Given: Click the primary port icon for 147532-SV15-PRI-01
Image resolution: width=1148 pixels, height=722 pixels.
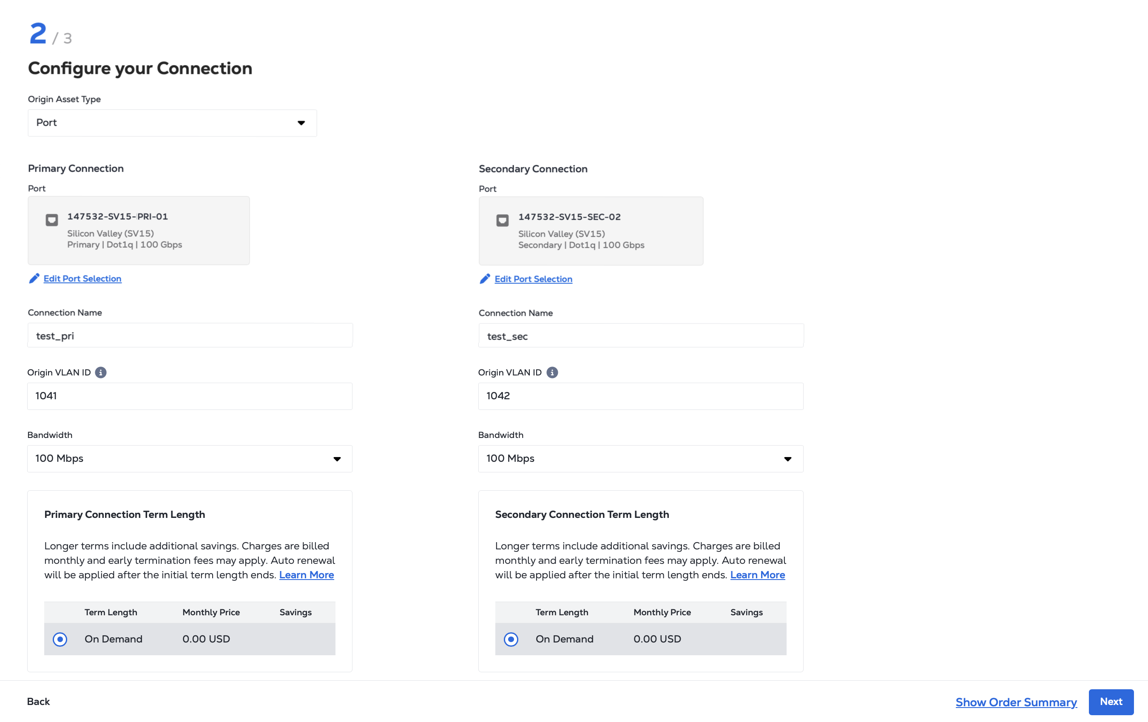Looking at the screenshot, I should [51, 220].
